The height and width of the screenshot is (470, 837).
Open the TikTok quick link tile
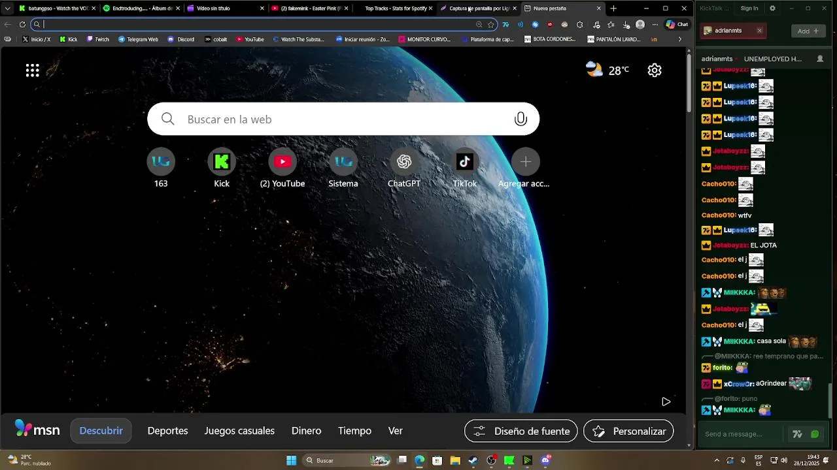pyautogui.click(x=465, y=168)
